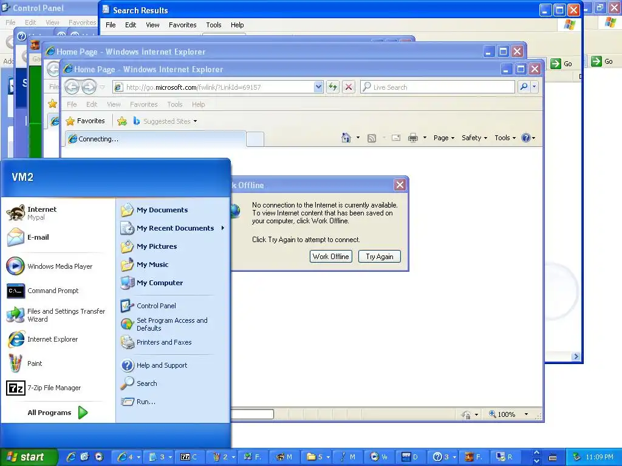Click Internet Explorer quick launch icon

click(x=71, y=457)
